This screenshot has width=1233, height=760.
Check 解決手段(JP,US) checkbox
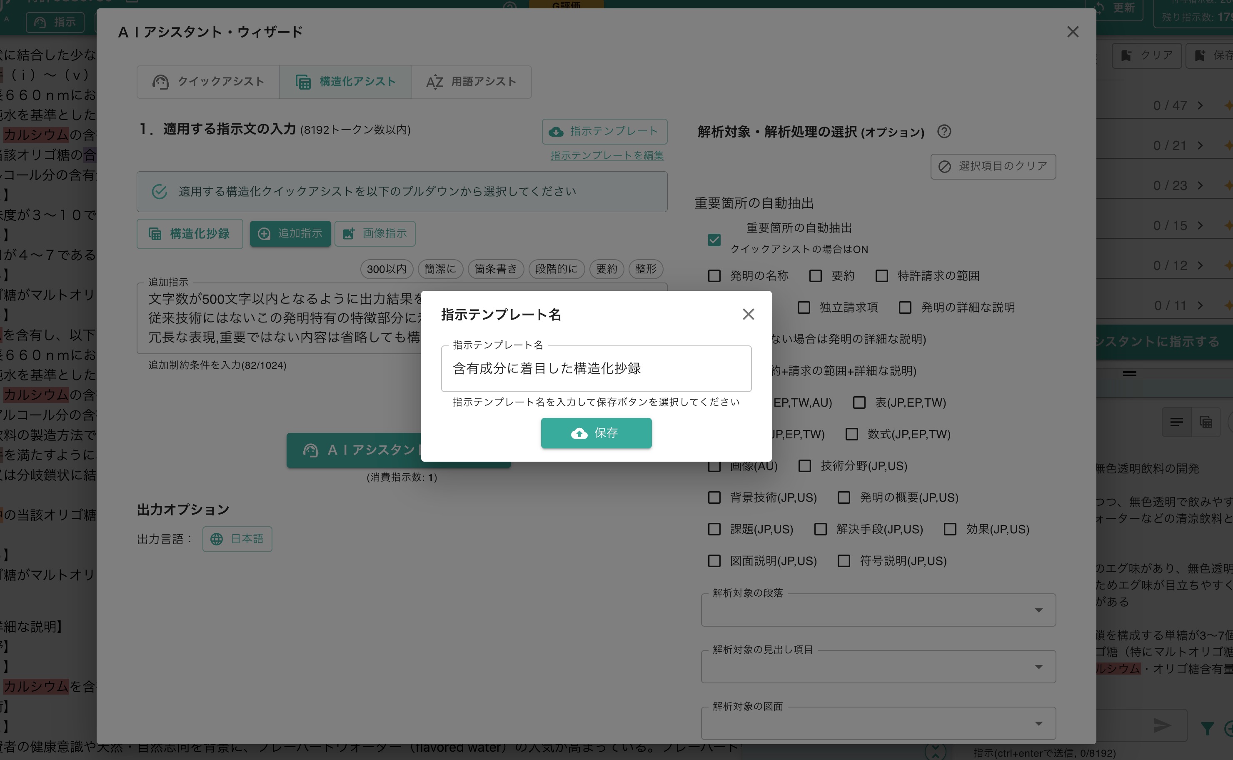(821, 529)
